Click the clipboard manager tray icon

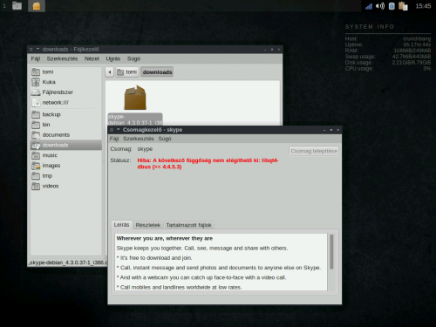[403, 6]
